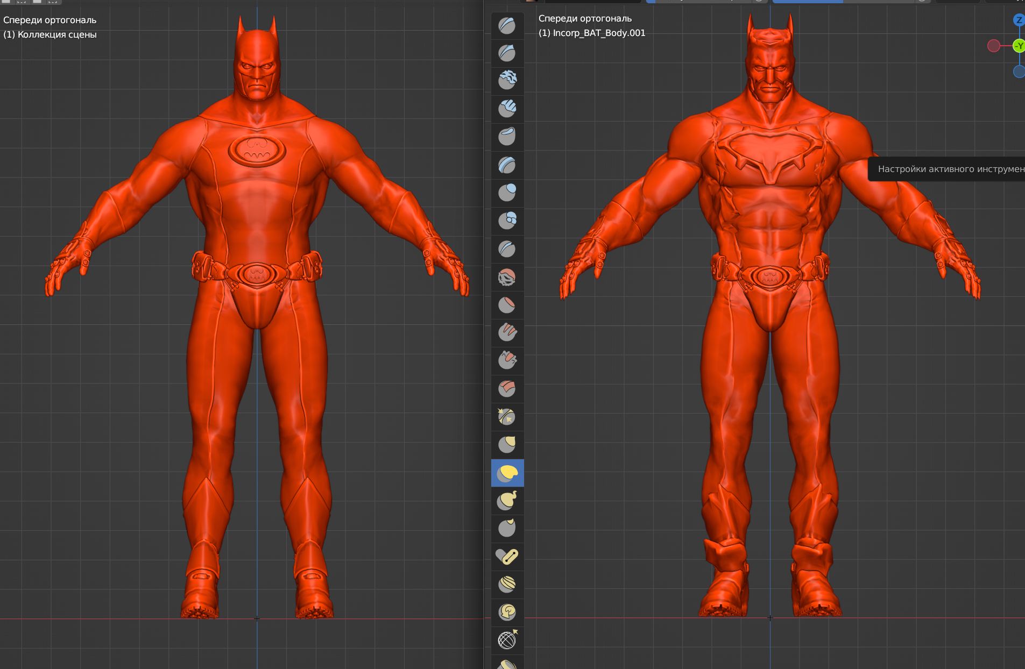The image size is (1025, 669).
Task: Switch to the Pose brush
Action: pos(507,557)
